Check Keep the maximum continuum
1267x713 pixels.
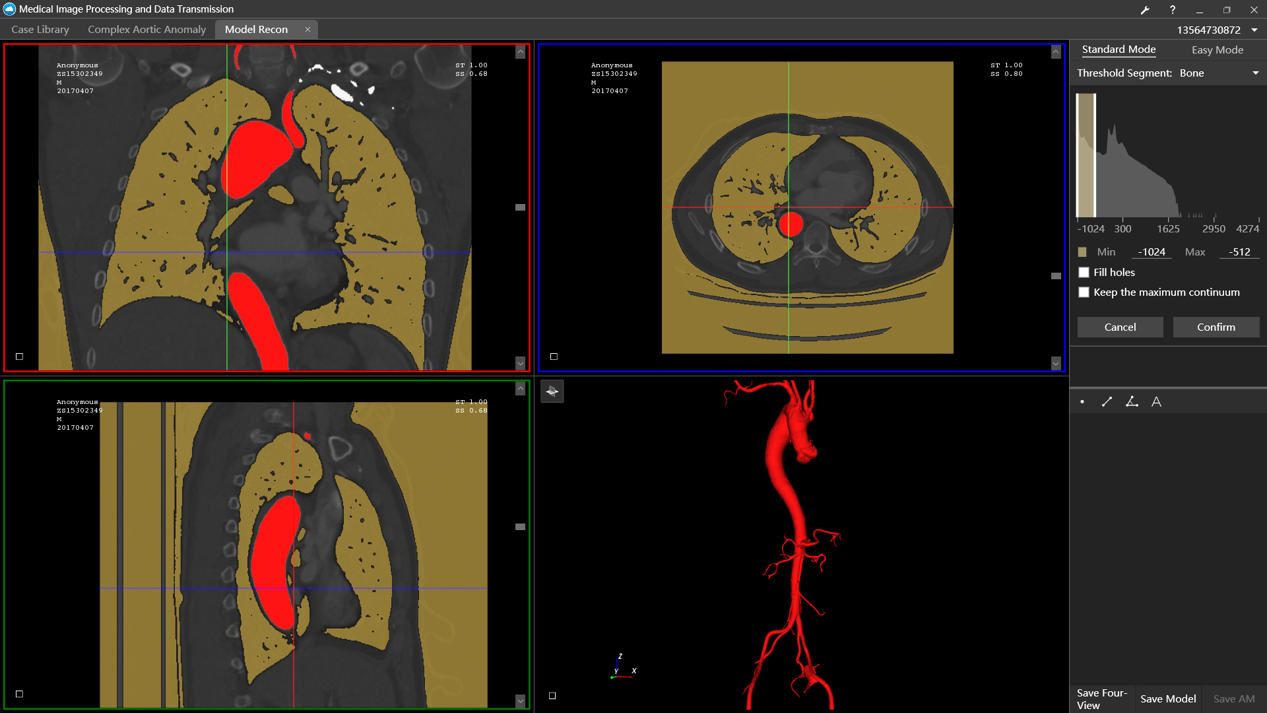pos(1084,292)
